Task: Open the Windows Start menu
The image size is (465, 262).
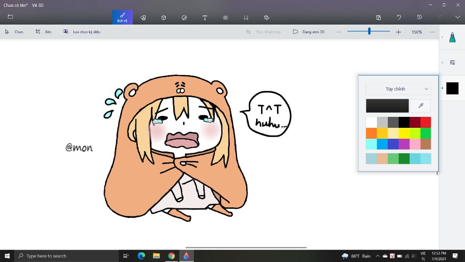Action: [7, 256]
